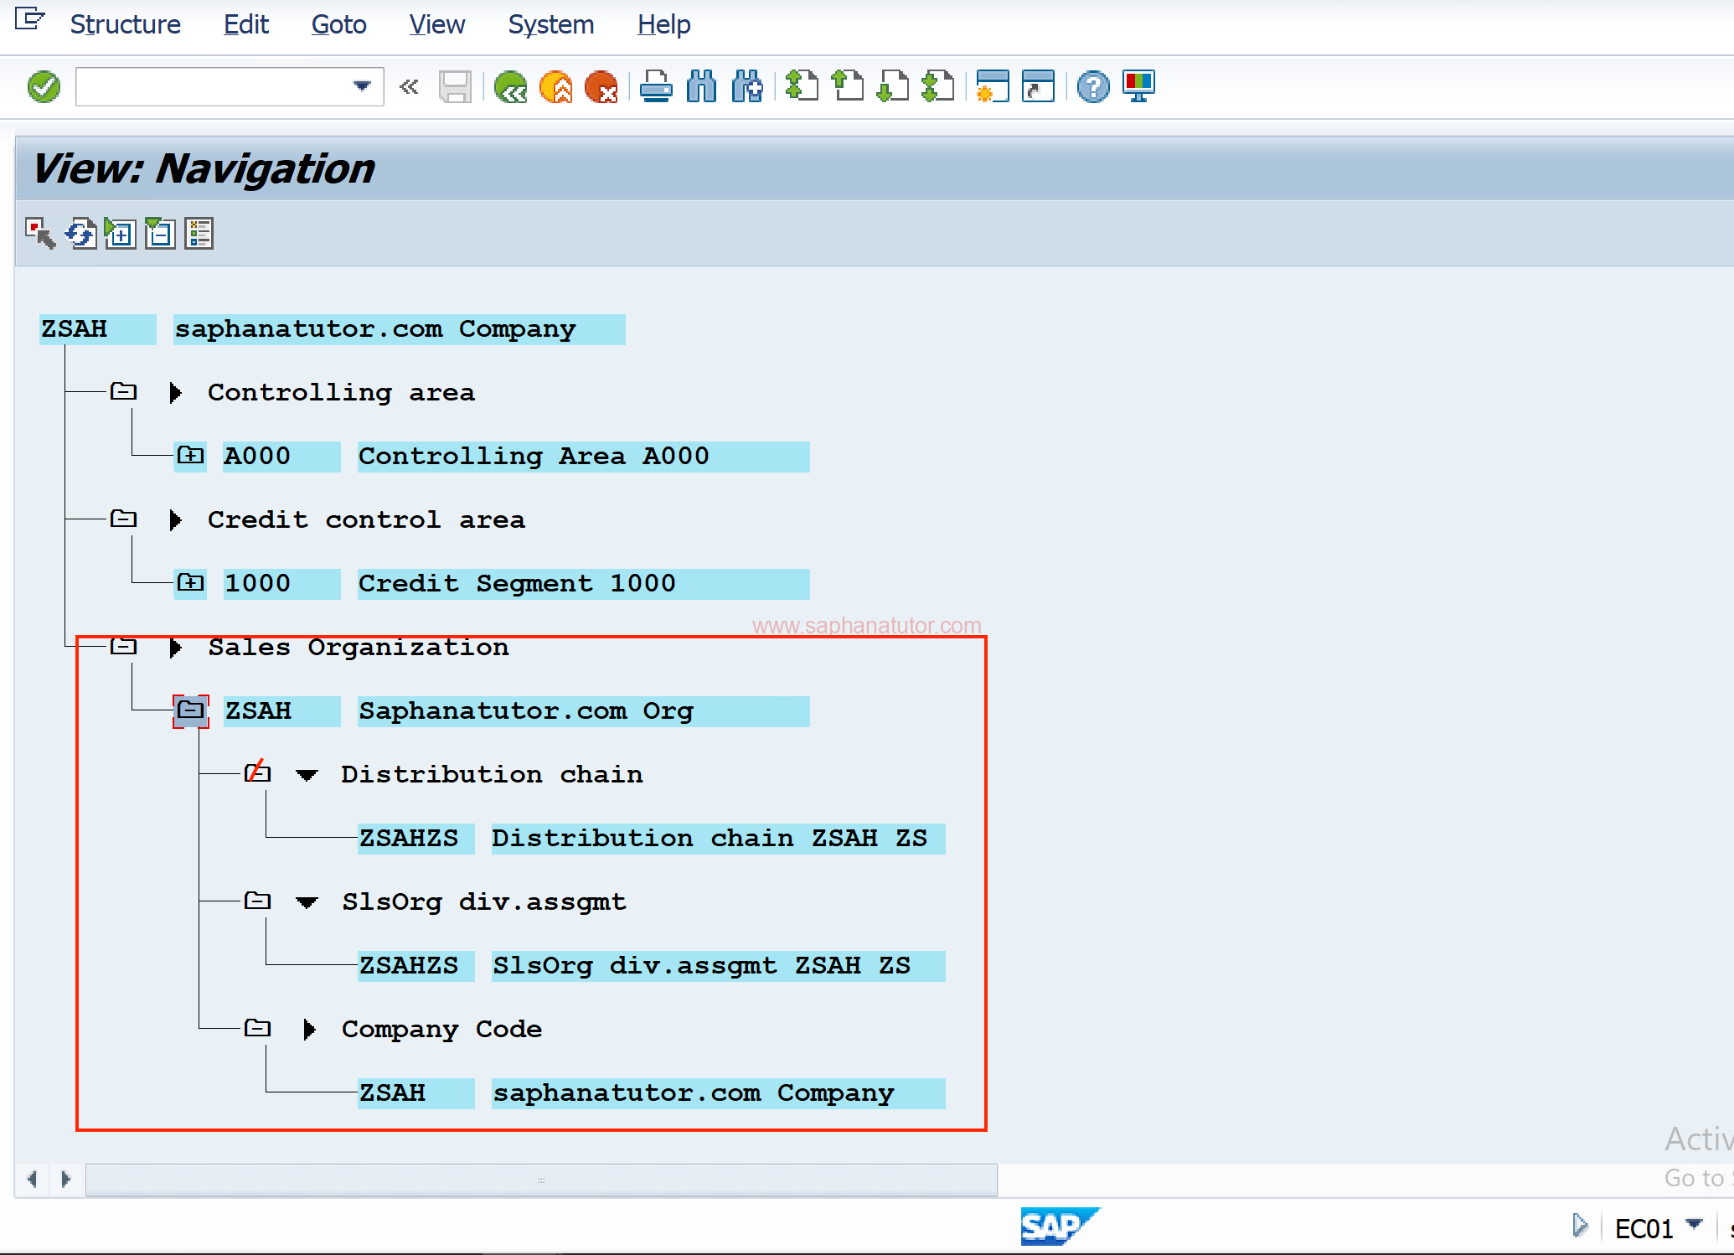The height and width of the screenshot is (1255, 1734).
Task: Click the window menu icon beside Structure
Action: [x=29, y=19]
